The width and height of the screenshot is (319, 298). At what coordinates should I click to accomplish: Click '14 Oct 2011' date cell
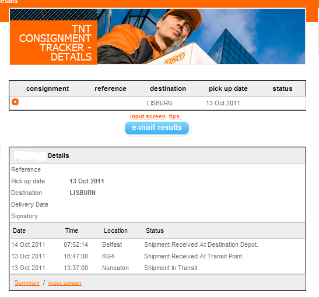[28, 244]
